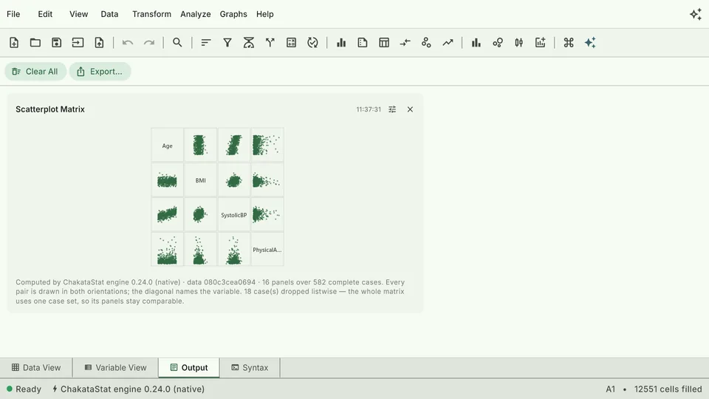
Task: Open a file using folder icon
Action: point(35,43)
